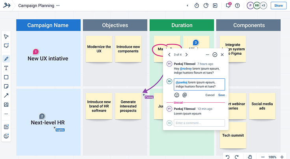Image resolution: width=290 pixels, height=159 pixels.
Task: Select the Pen drawing tool
Action: tap(6, 59)
